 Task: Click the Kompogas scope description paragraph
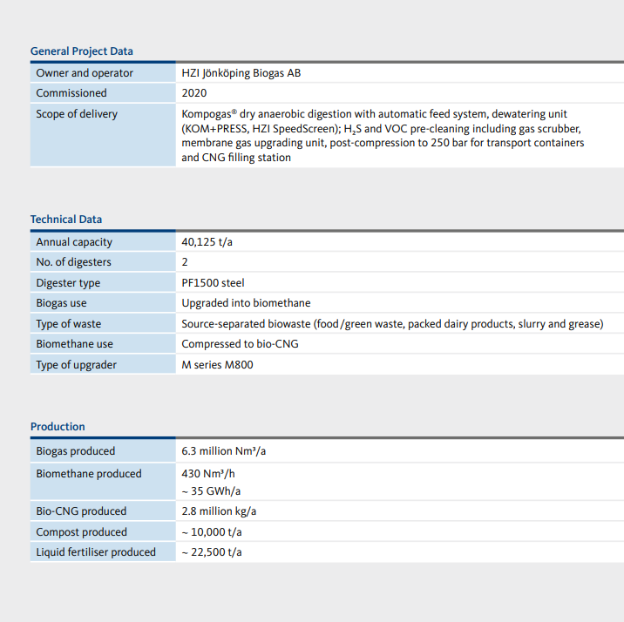(x=383, y=136)
